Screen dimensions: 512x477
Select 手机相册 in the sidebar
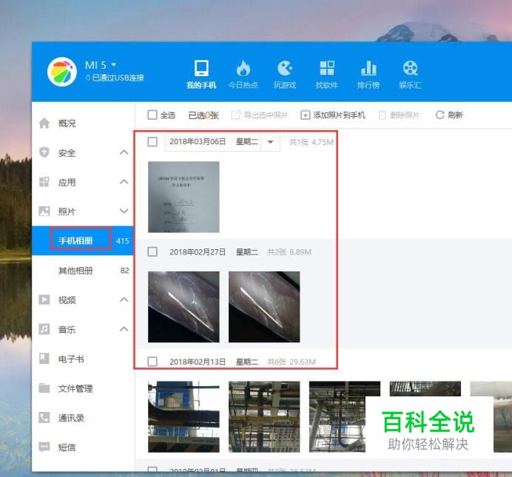tap(83, 241)
